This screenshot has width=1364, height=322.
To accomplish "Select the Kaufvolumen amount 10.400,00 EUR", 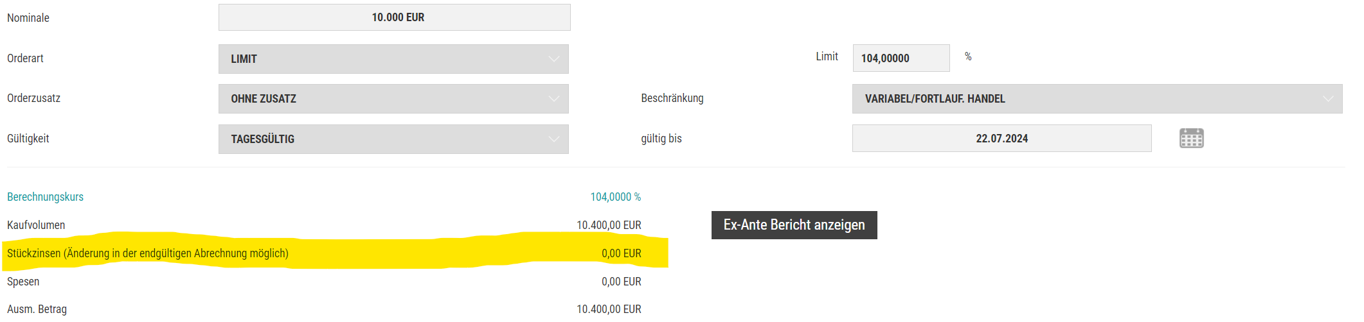I will coord(608,225).
